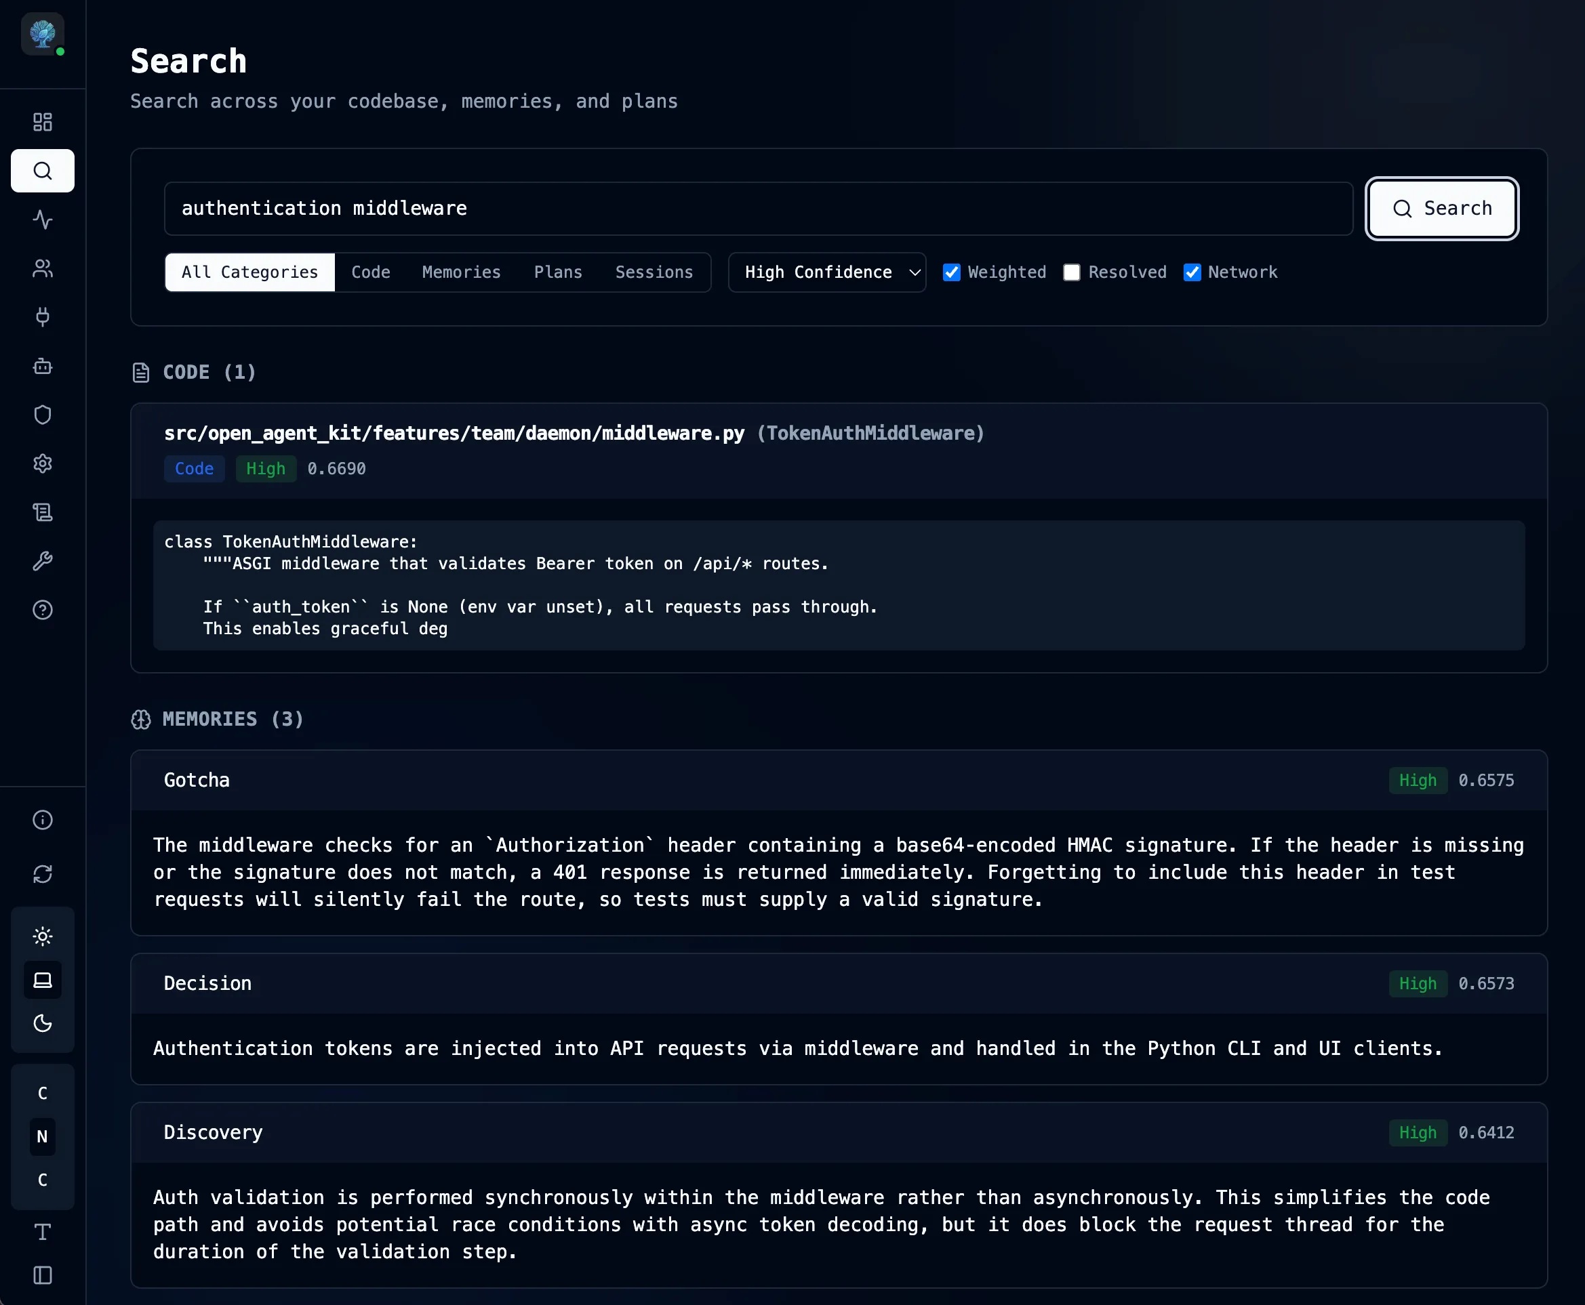
Task: Switch to light theme with sun icon
Action: pos(43,936)
